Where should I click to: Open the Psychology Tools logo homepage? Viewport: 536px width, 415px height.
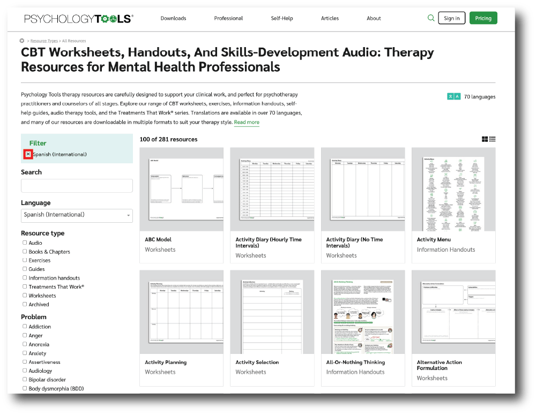[x=79, y=18]
